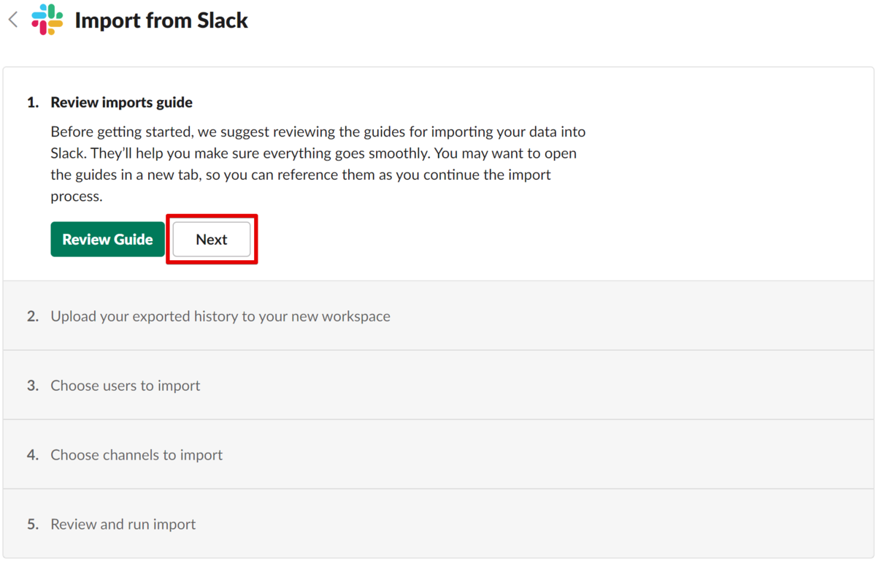The image size is (876, 561).
Task: Expand 'Upload your exported history' step
Action: click(438, 316)
